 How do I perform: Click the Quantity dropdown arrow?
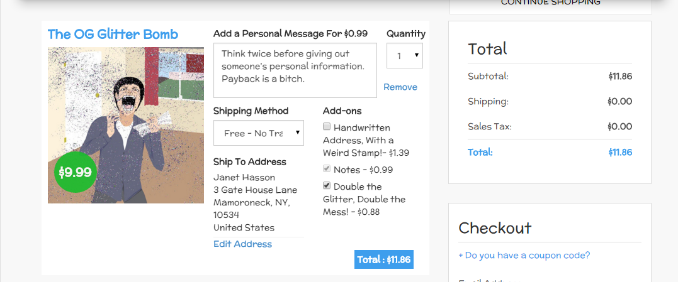pyautogui.click(x=417, y=56)
